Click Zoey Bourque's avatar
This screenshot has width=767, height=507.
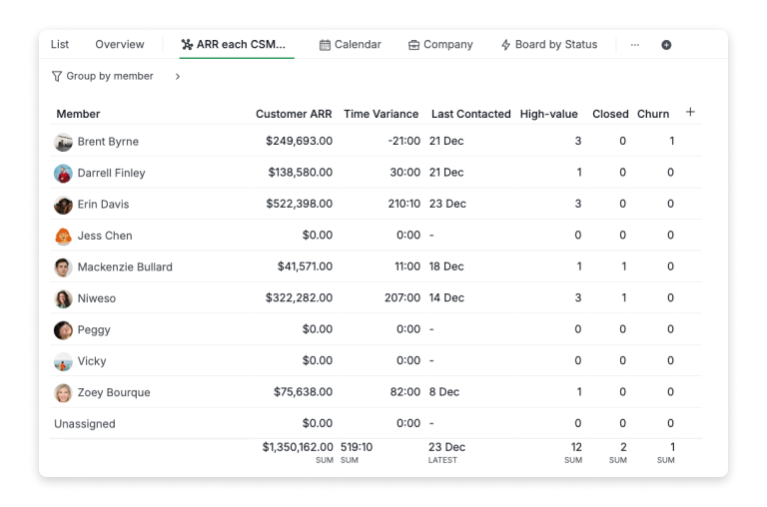tap(63, 392)
